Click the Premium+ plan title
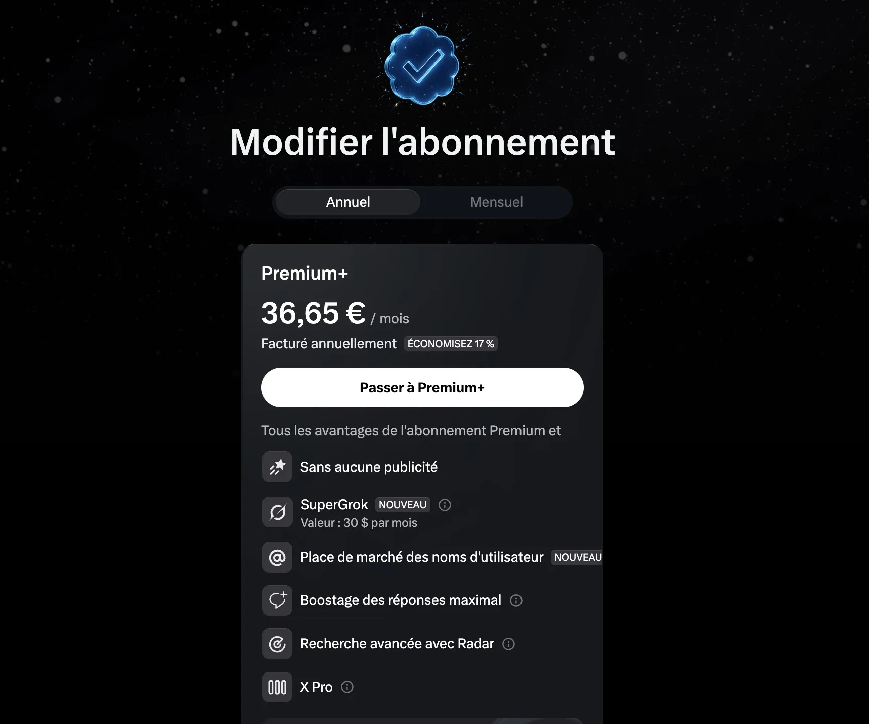Image resolution: width=869 pixels, height=724 pixels. [x=304, y=274]
